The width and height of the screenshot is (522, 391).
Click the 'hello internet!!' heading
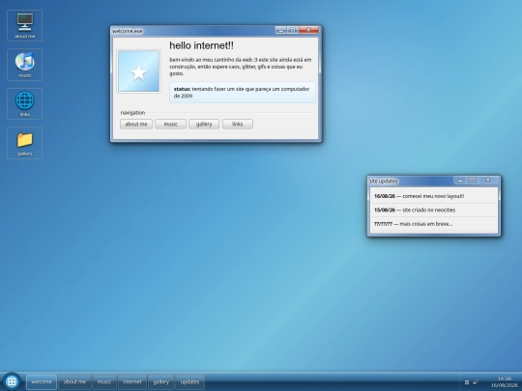pyautogui.click(x=201, y=45)
